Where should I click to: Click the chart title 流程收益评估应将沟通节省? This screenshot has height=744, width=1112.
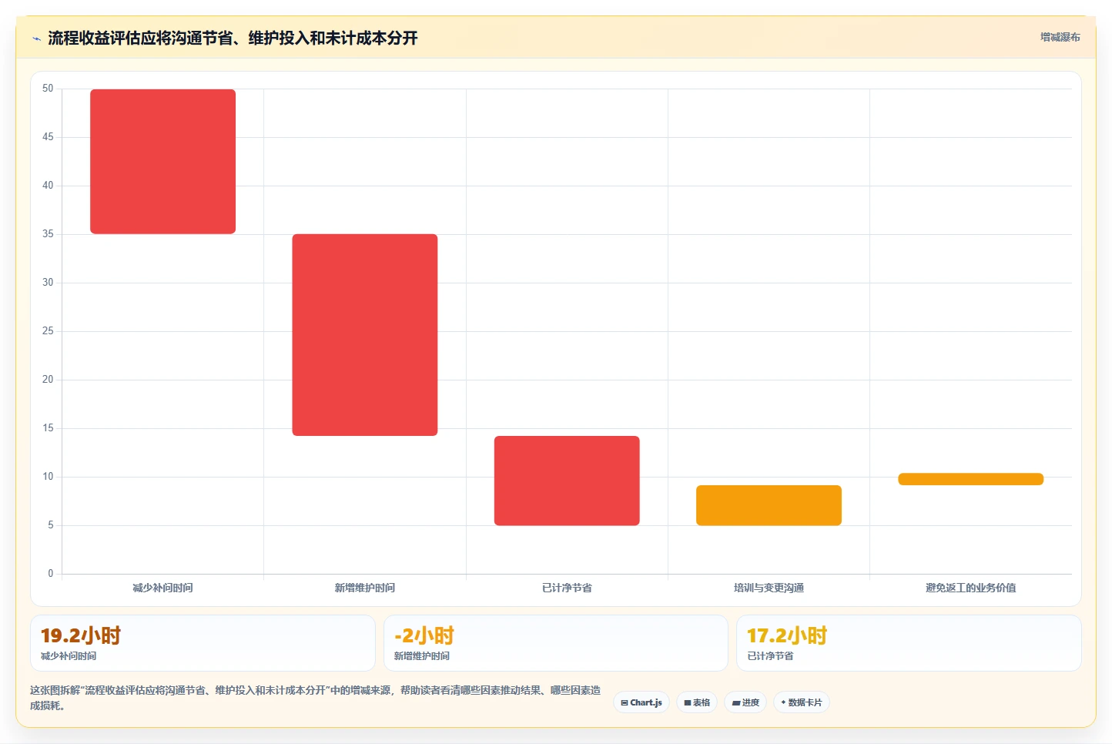coord(233,38)
